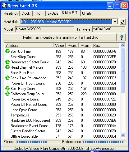Select the Power Off Retract Count row

[x=62, y=105]
